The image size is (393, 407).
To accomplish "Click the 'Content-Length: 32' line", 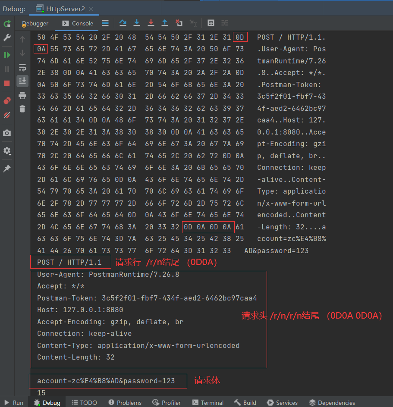I will click(75, 357).
